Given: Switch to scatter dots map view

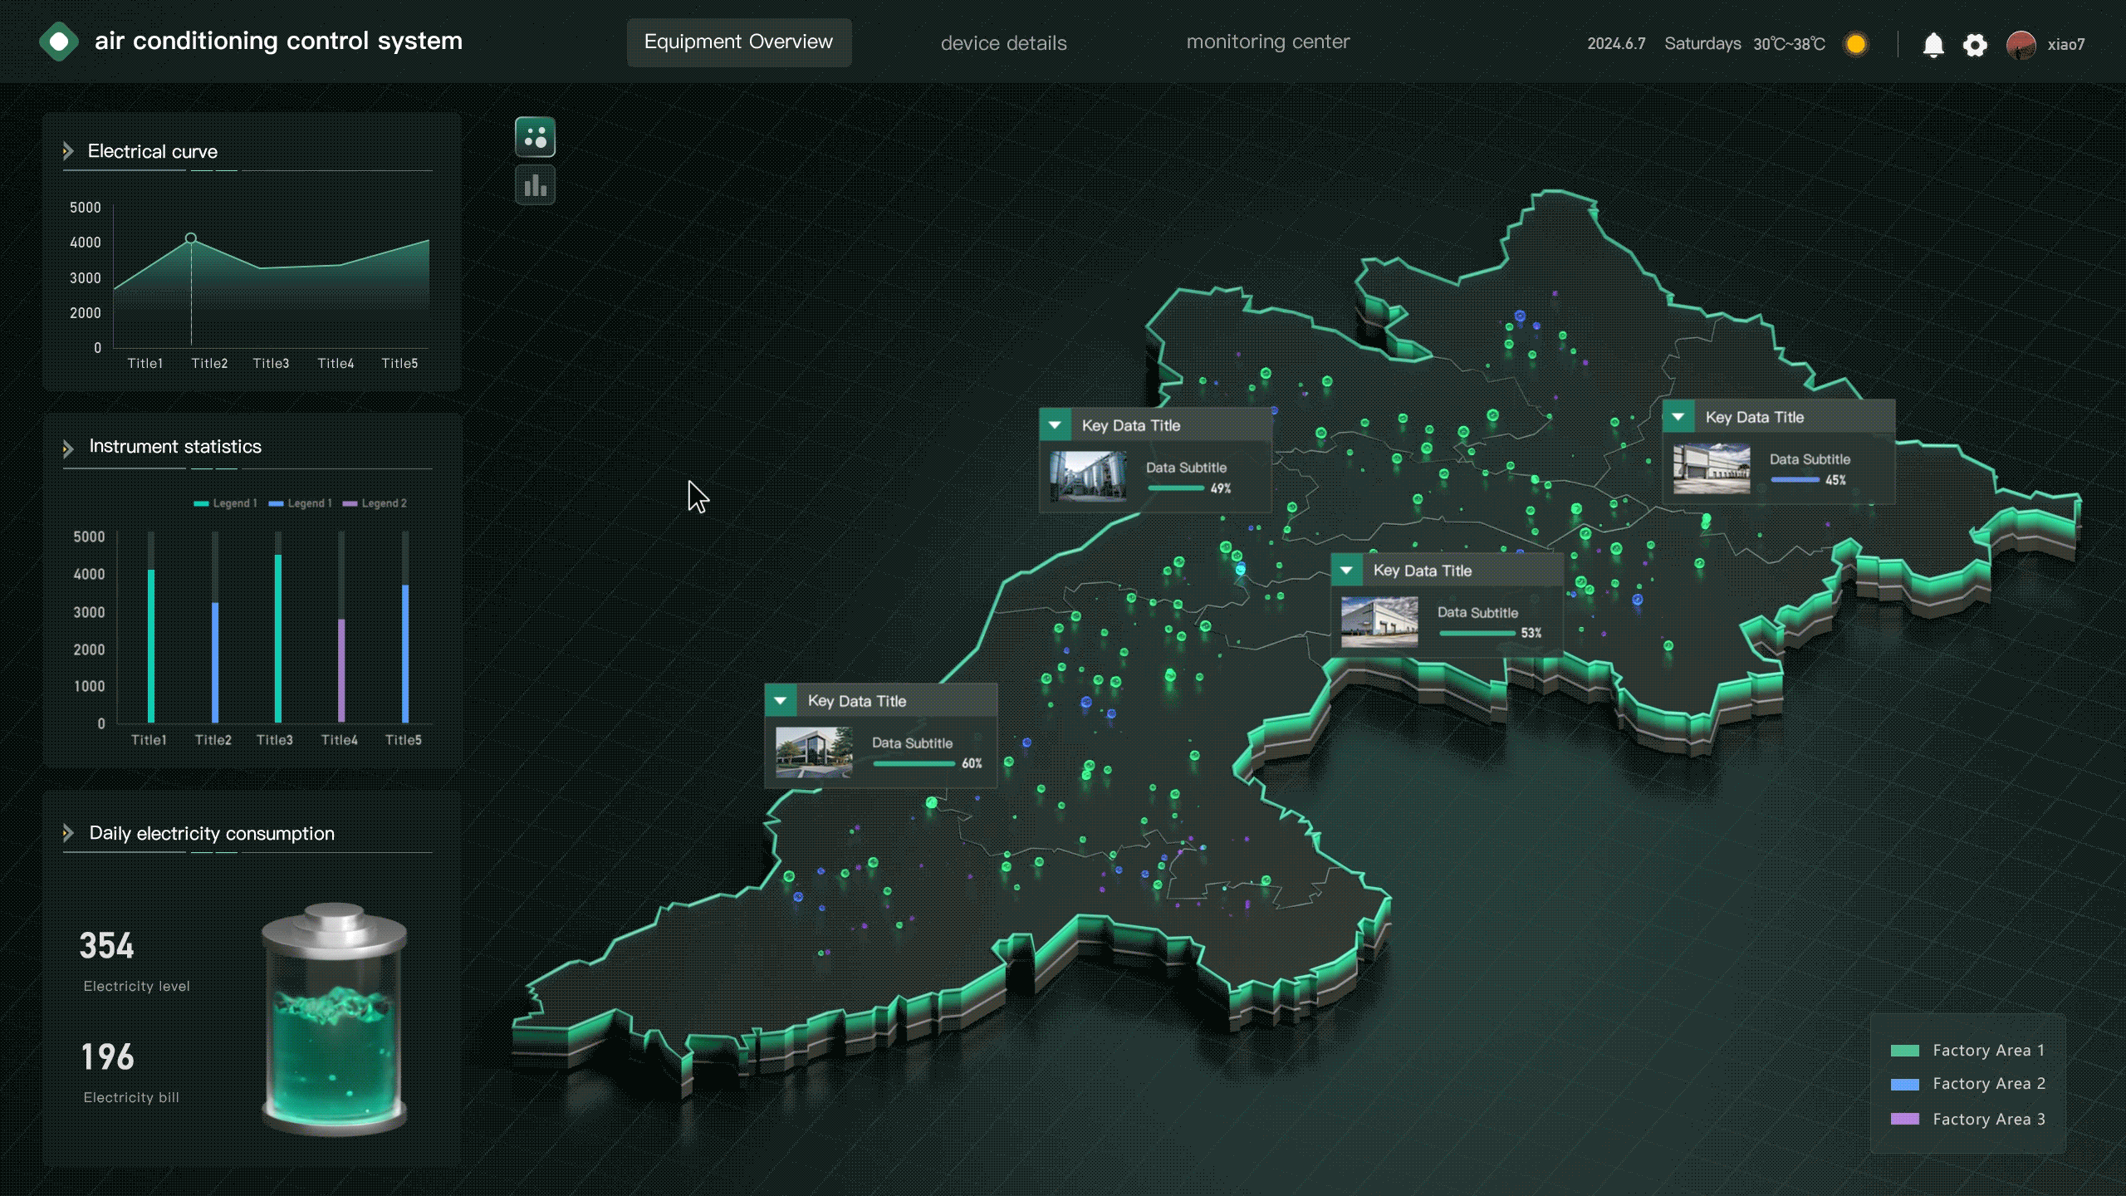Looking at the screenshot, I should 536,137.
